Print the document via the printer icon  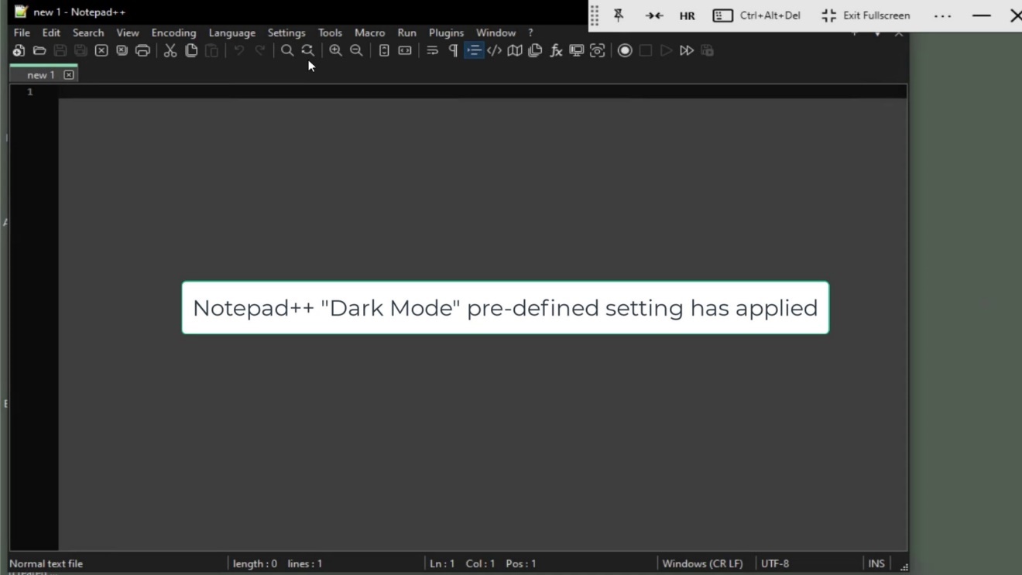click(x=142, y=50)
